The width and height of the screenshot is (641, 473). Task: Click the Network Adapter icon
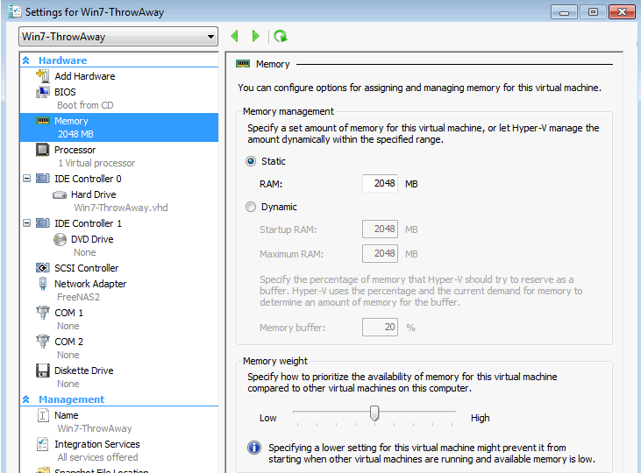pos(43,284)
